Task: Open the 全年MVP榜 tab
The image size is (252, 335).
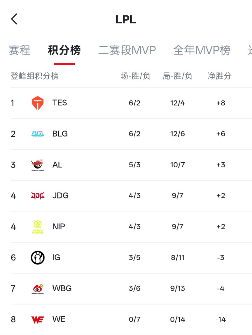Action: (x=202, y=50)
